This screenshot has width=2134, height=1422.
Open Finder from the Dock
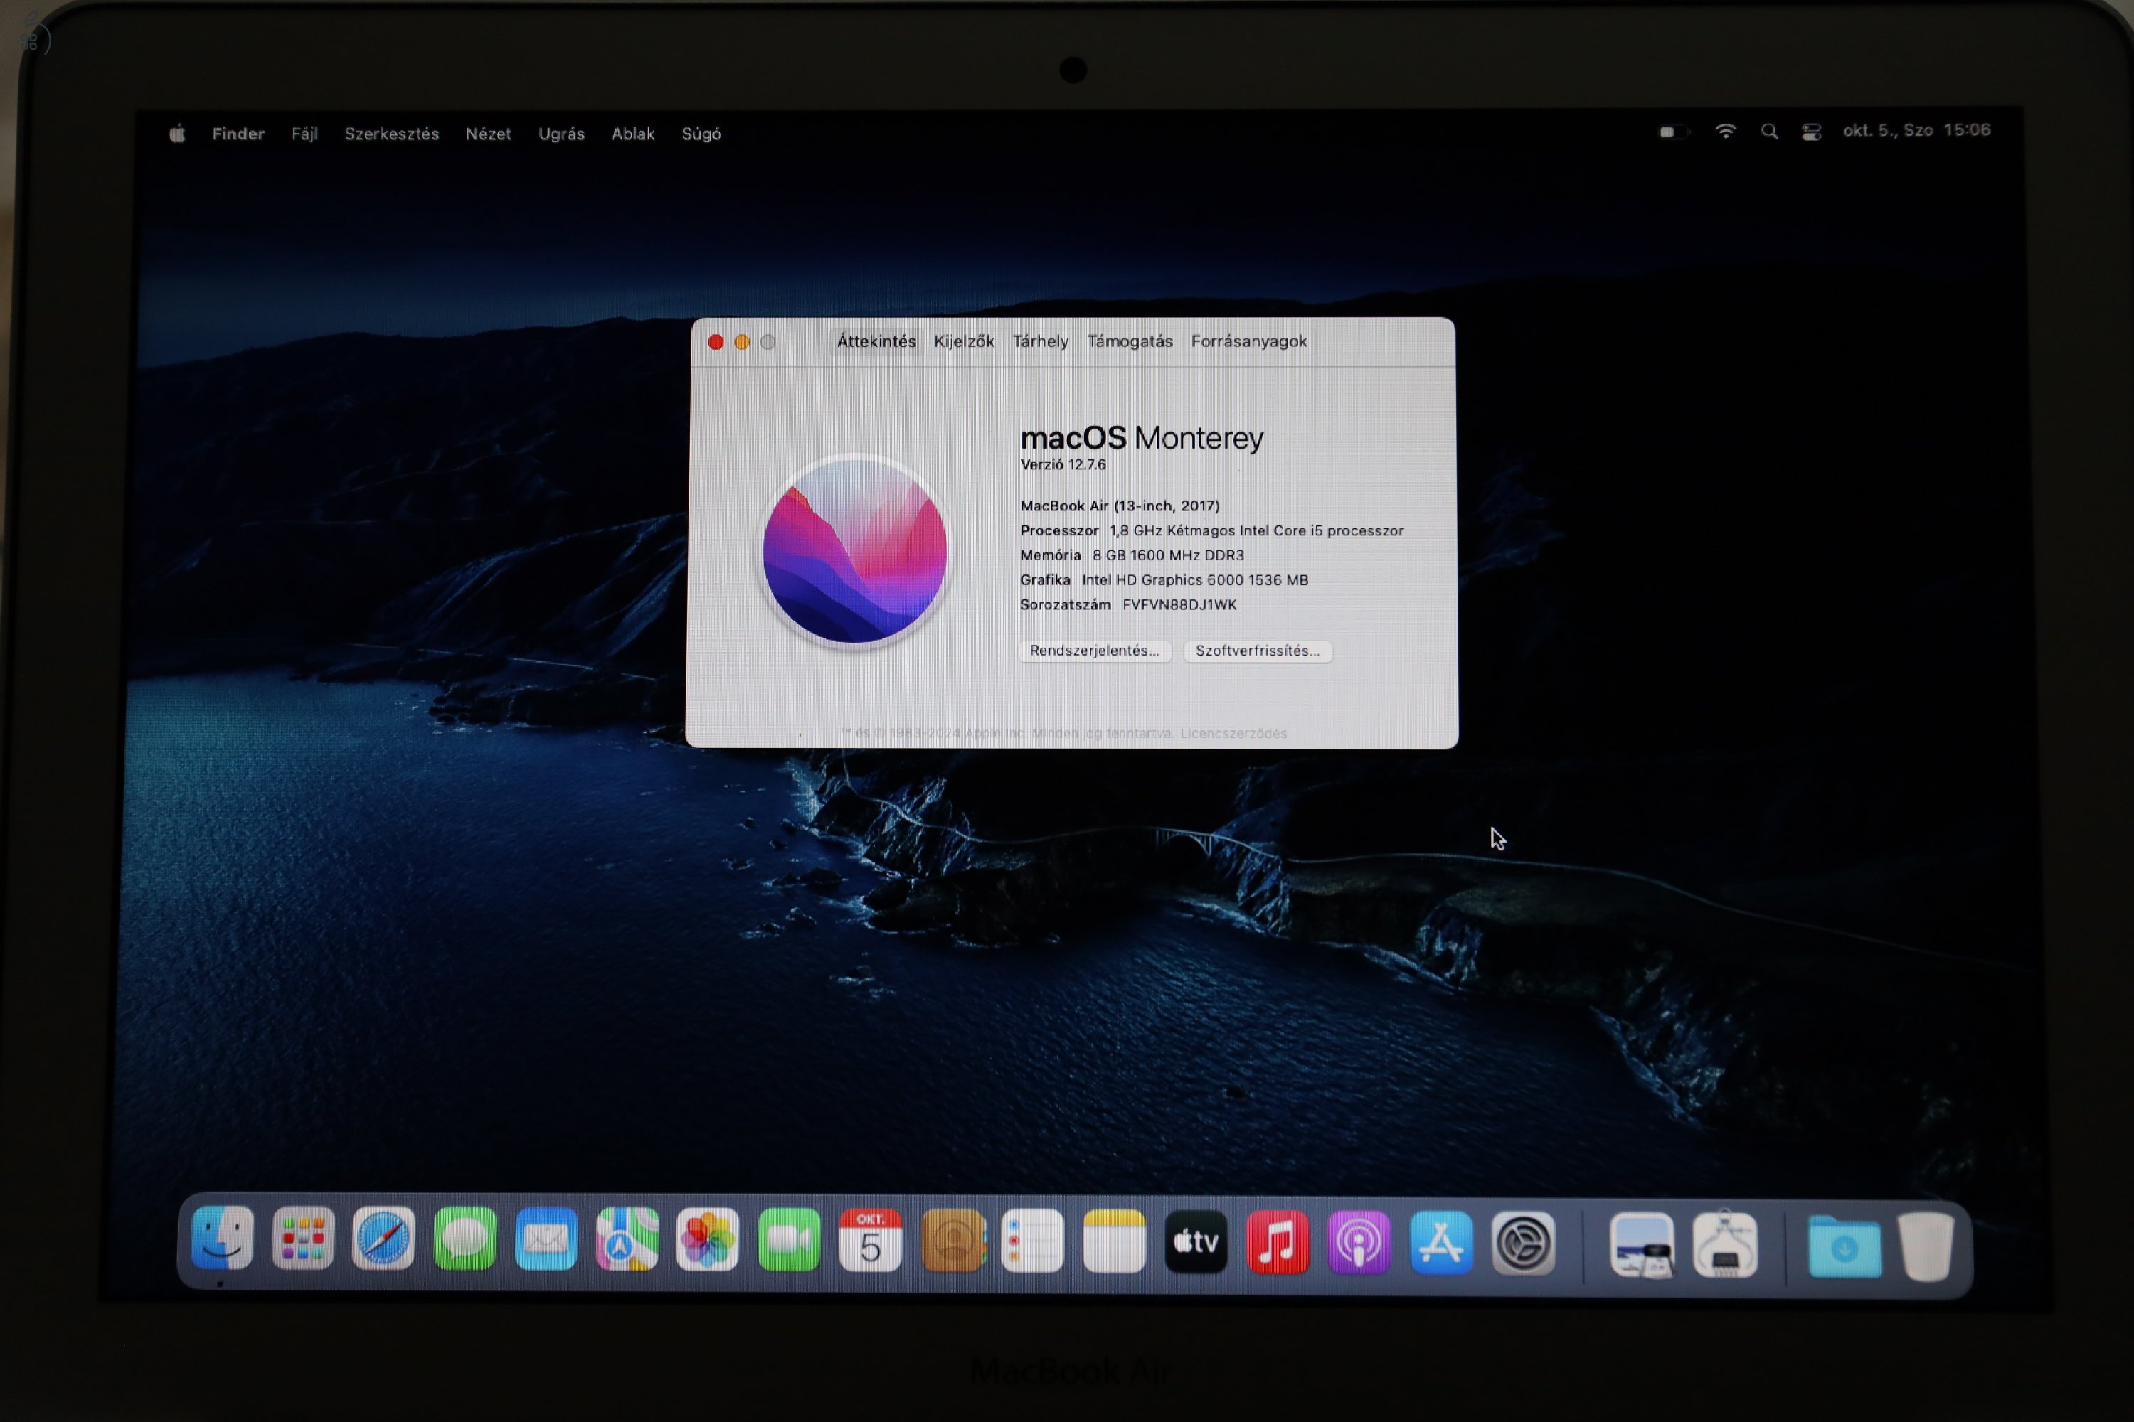coord(222,1238)
